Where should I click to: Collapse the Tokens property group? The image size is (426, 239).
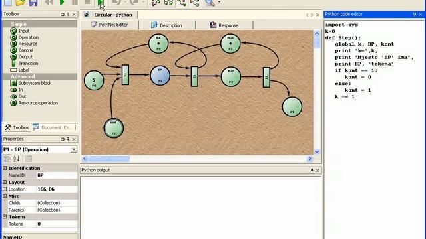tap(5, 217)
